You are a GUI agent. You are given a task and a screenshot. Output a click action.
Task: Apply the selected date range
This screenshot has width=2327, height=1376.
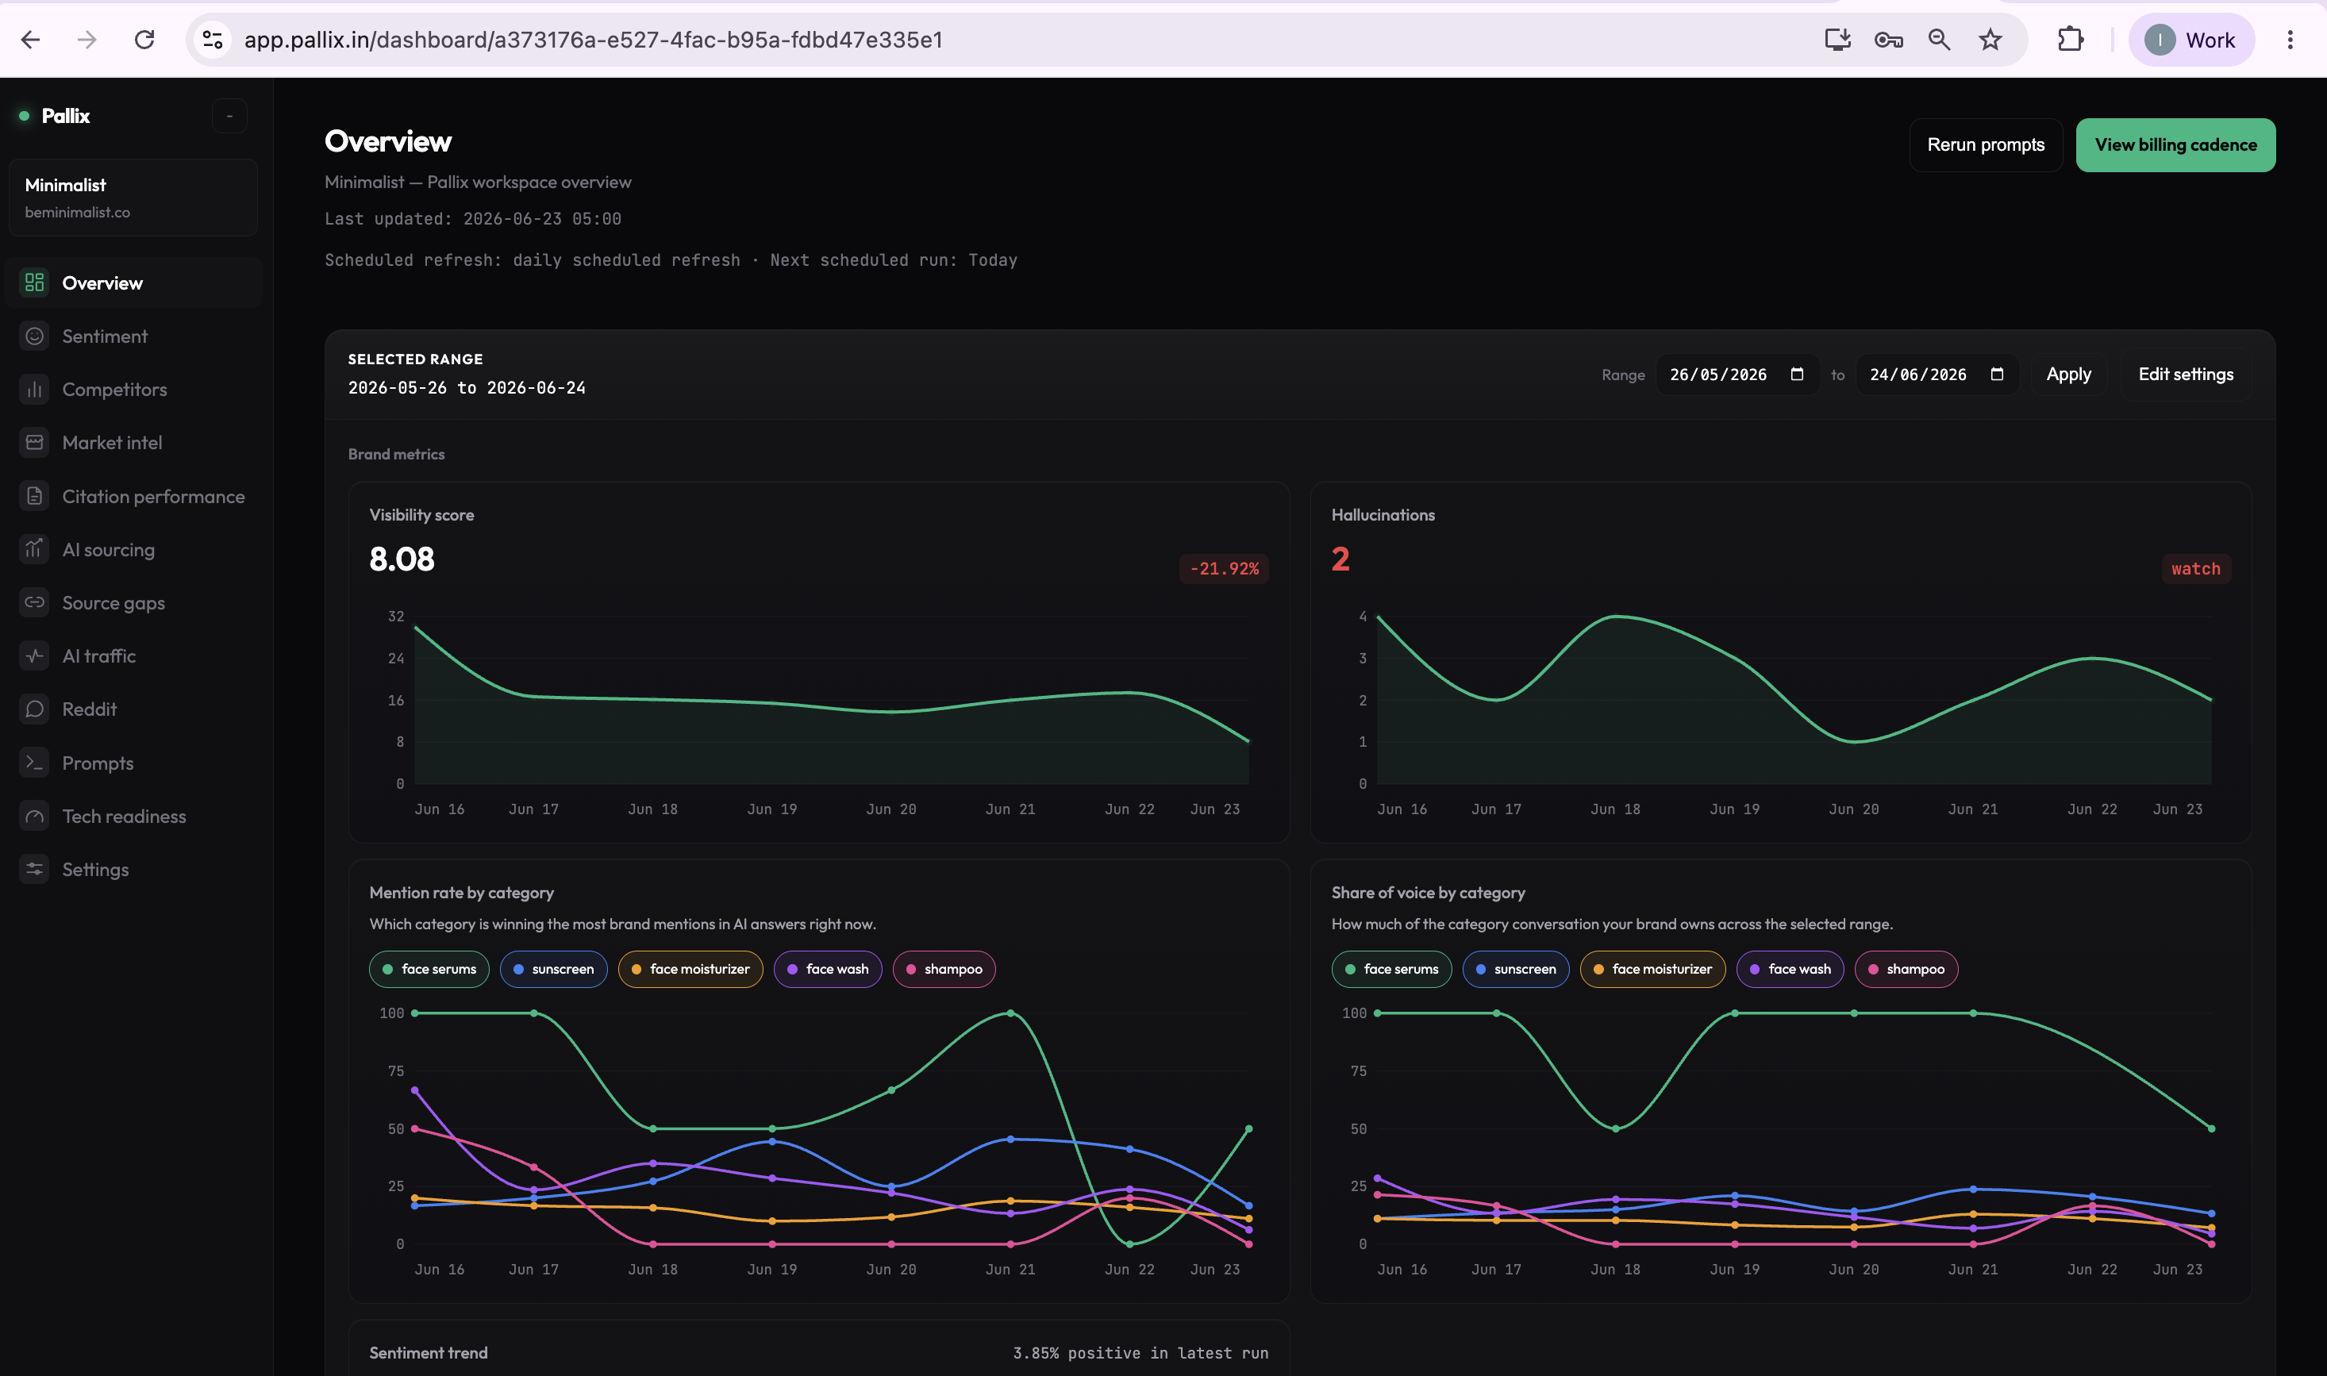point(2068,375)
